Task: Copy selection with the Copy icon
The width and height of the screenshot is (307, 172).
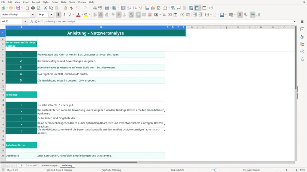Action: tap(51, 8)
